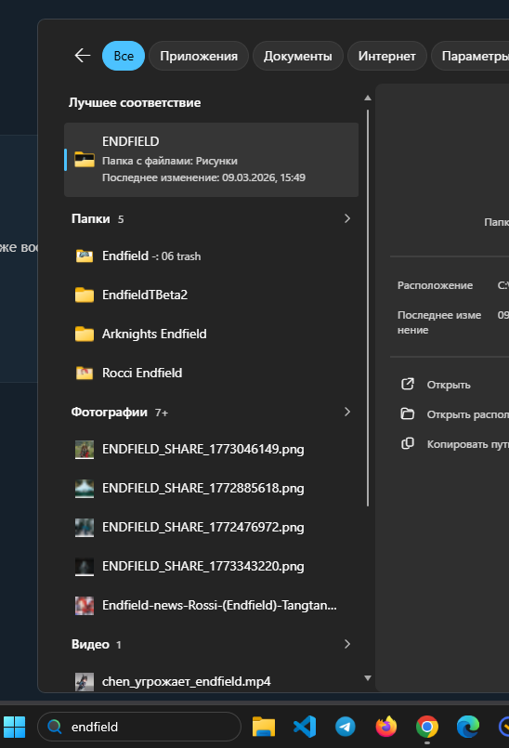Click the ENDFIELD best match folder icon
Viewport: 509px width, 748px height.
(85, 159)
